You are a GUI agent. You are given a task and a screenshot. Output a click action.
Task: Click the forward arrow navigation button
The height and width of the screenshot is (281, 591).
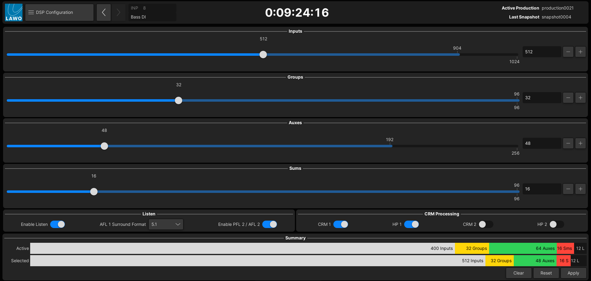point(119,13)
